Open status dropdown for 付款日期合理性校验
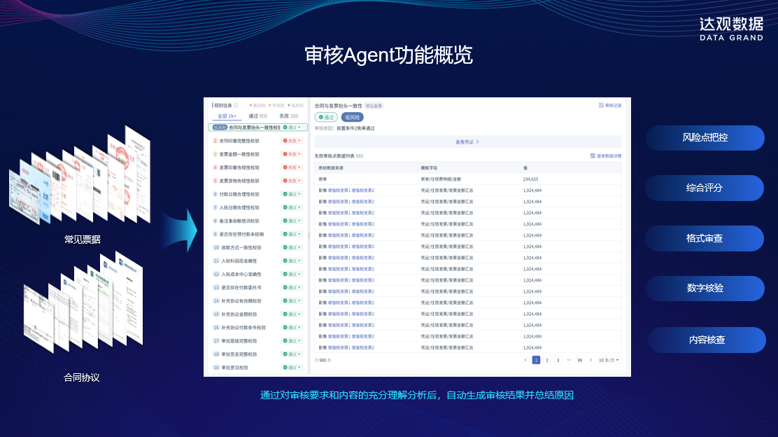The width and height of the screenshot is (778, 437). coord(300,194)
